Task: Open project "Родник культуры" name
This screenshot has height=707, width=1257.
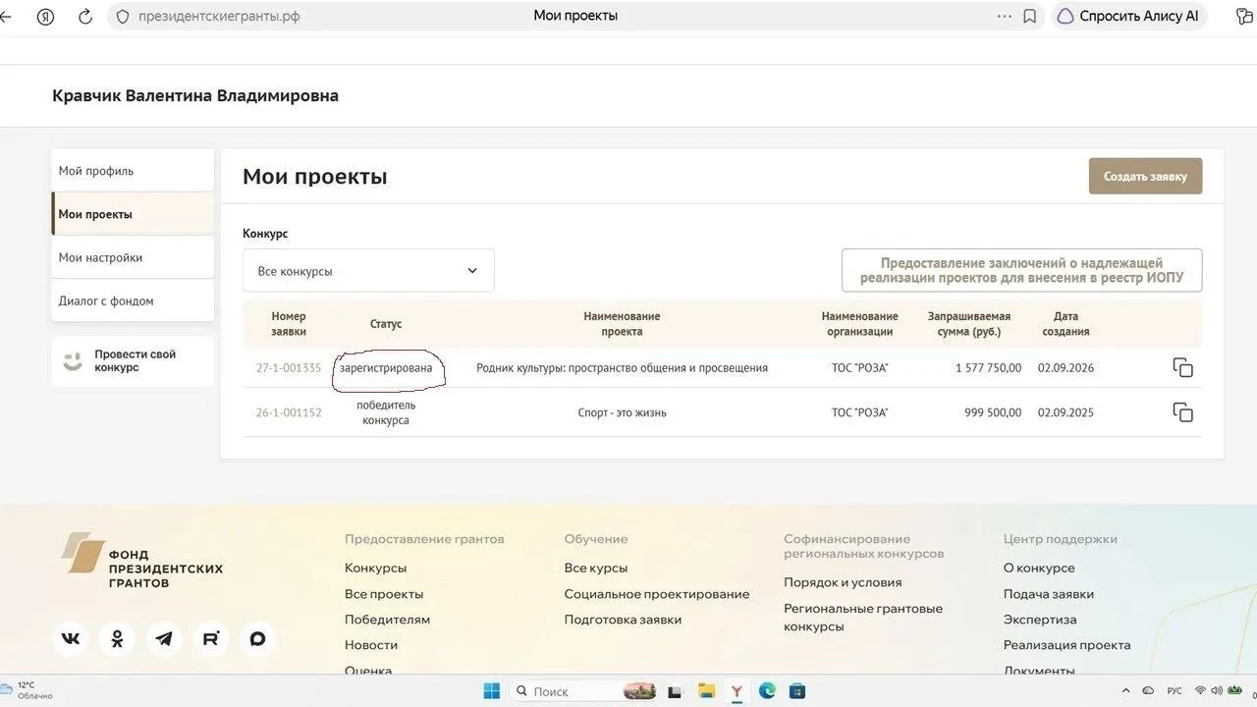Action: coord(622,368)
